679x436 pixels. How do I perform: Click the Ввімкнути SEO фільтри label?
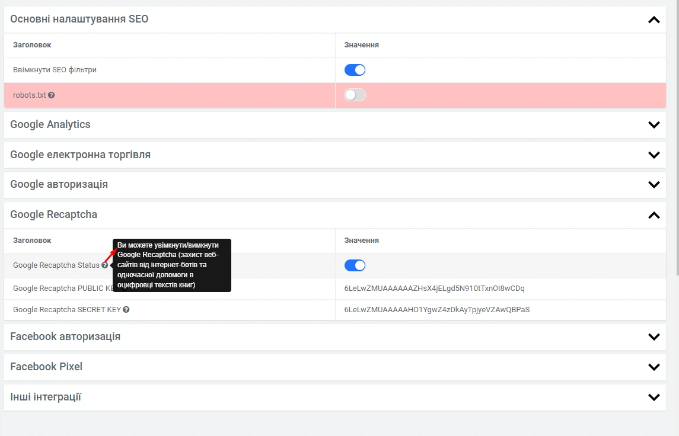click(55, 70)
